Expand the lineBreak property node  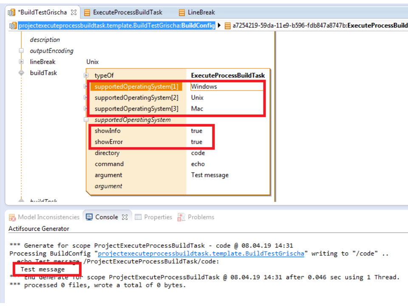[21, 62]
